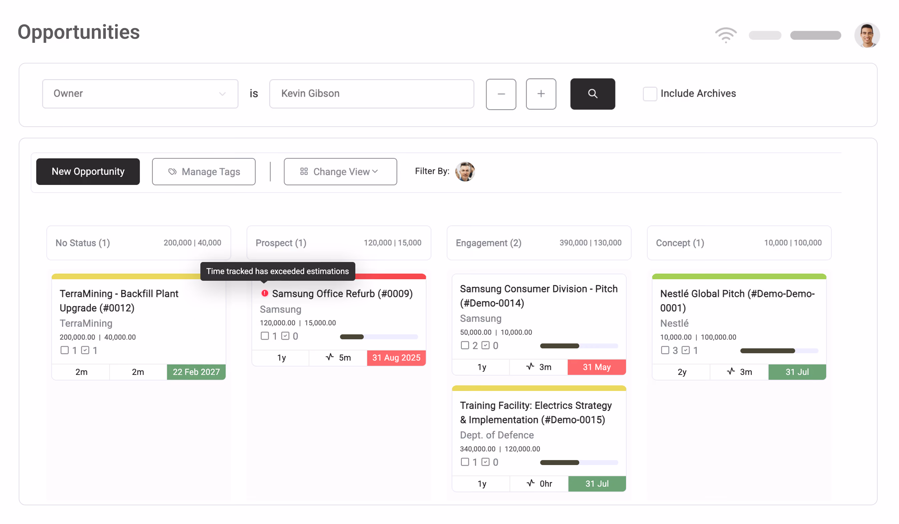Click open-tasks box icon on Training Facility card
This screenshot has height=524, width=899.
click(x=465, y=462)
